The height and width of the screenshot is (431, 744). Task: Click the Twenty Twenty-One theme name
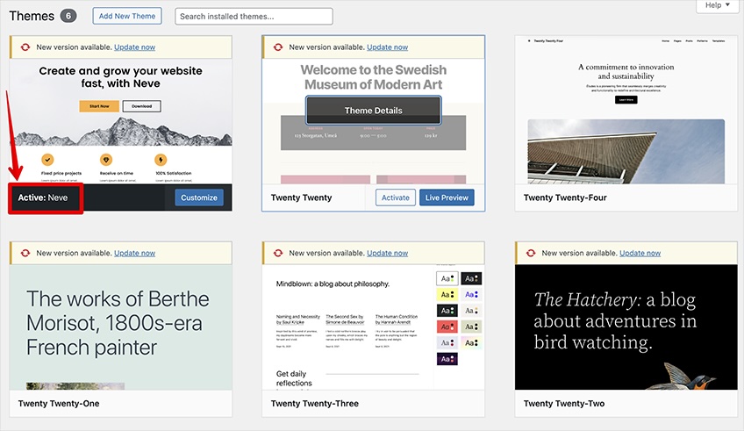(59, 404)
